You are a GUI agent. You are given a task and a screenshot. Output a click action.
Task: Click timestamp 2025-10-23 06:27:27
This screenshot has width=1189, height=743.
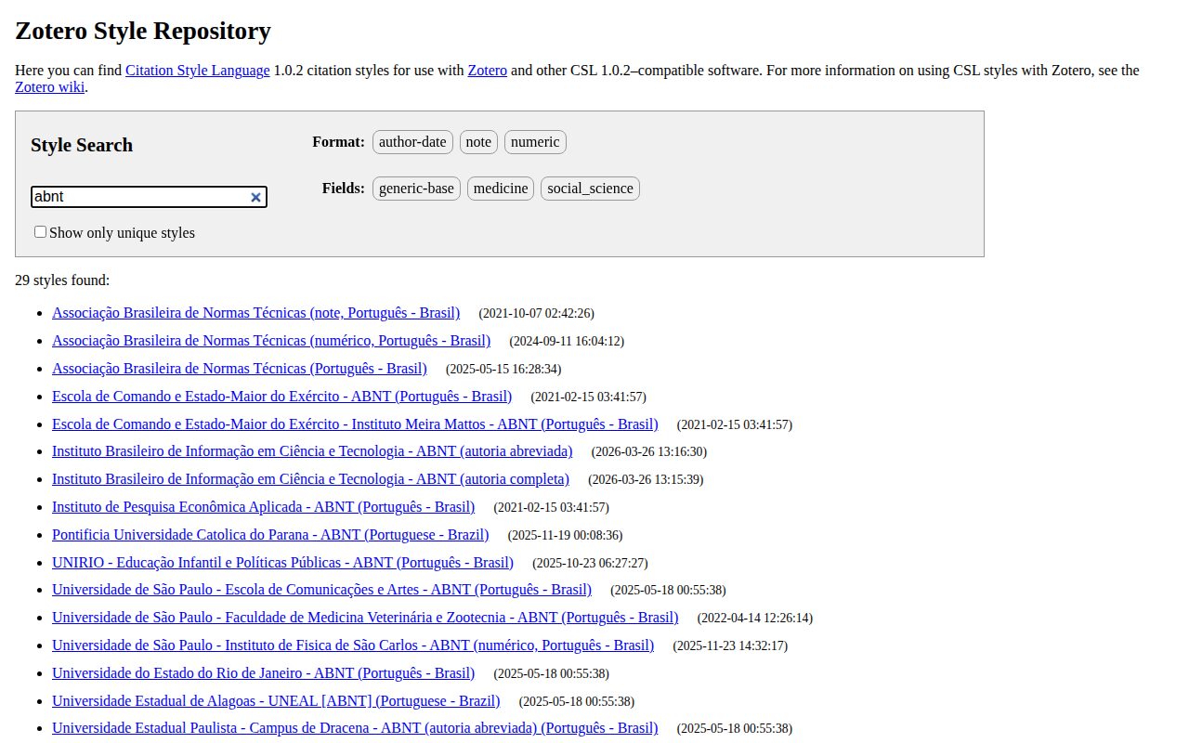point(590,564)
